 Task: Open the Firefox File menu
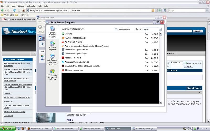3,6
